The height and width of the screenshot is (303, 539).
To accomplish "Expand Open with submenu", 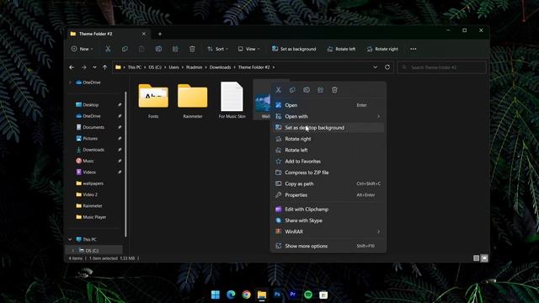I will pos(378,116).
